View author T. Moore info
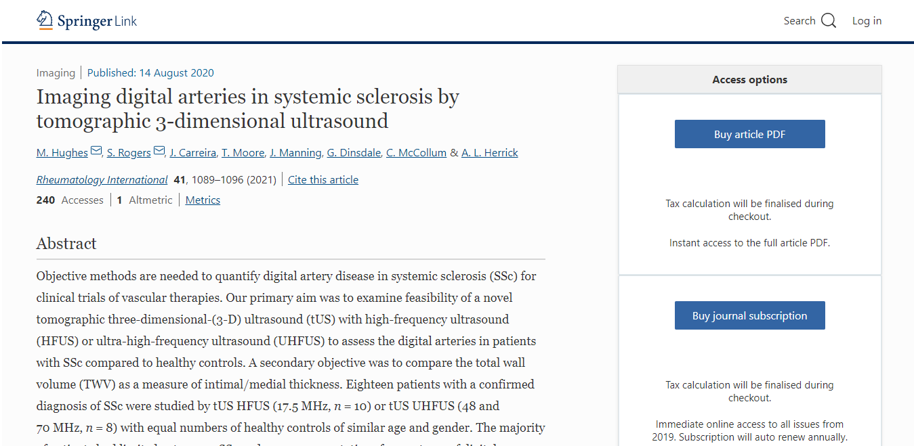Viewport: 914px width, 446px height. 243,153
